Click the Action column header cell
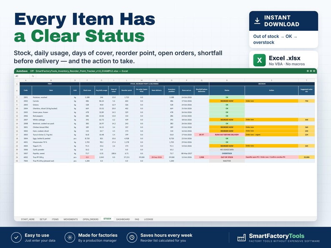The image size is (331, 248). tap(271, 90)
